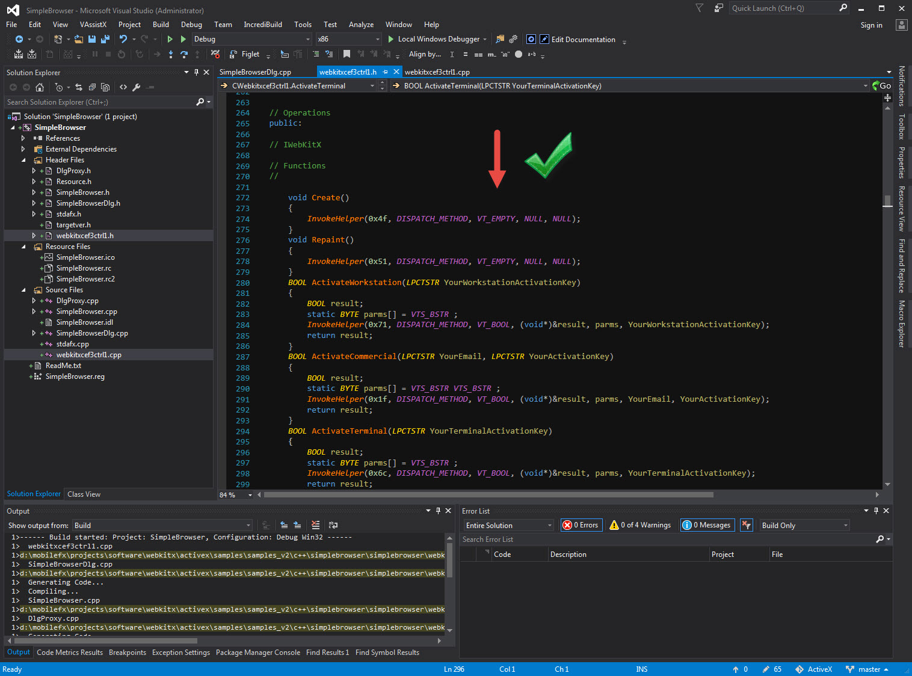912x676 pixels.
Task: Toggle auto-hide pin on Error List panel
Action: pos(876,511)
